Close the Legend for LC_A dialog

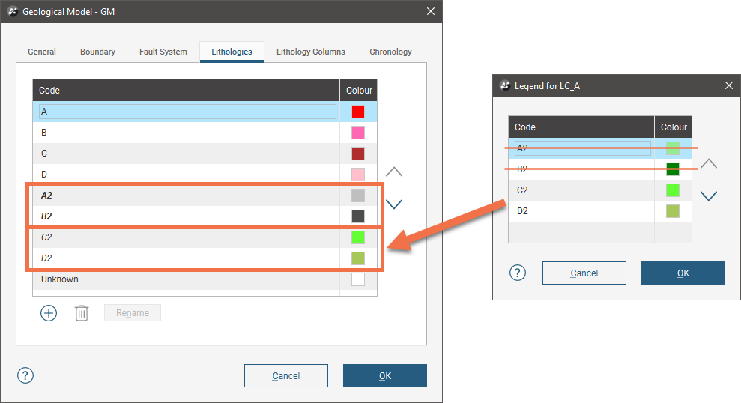[729, 85]
